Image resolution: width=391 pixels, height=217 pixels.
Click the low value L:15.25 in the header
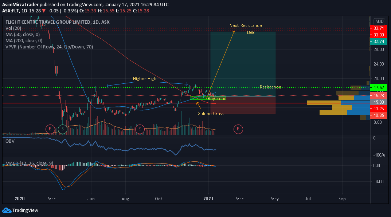(x=123, y=11)
